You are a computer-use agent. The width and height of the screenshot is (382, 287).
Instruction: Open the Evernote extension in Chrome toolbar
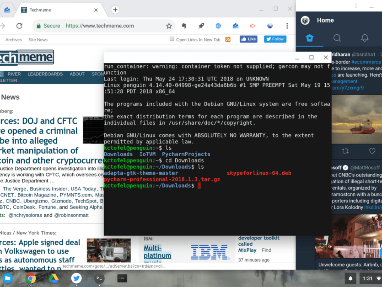point(184,26)
